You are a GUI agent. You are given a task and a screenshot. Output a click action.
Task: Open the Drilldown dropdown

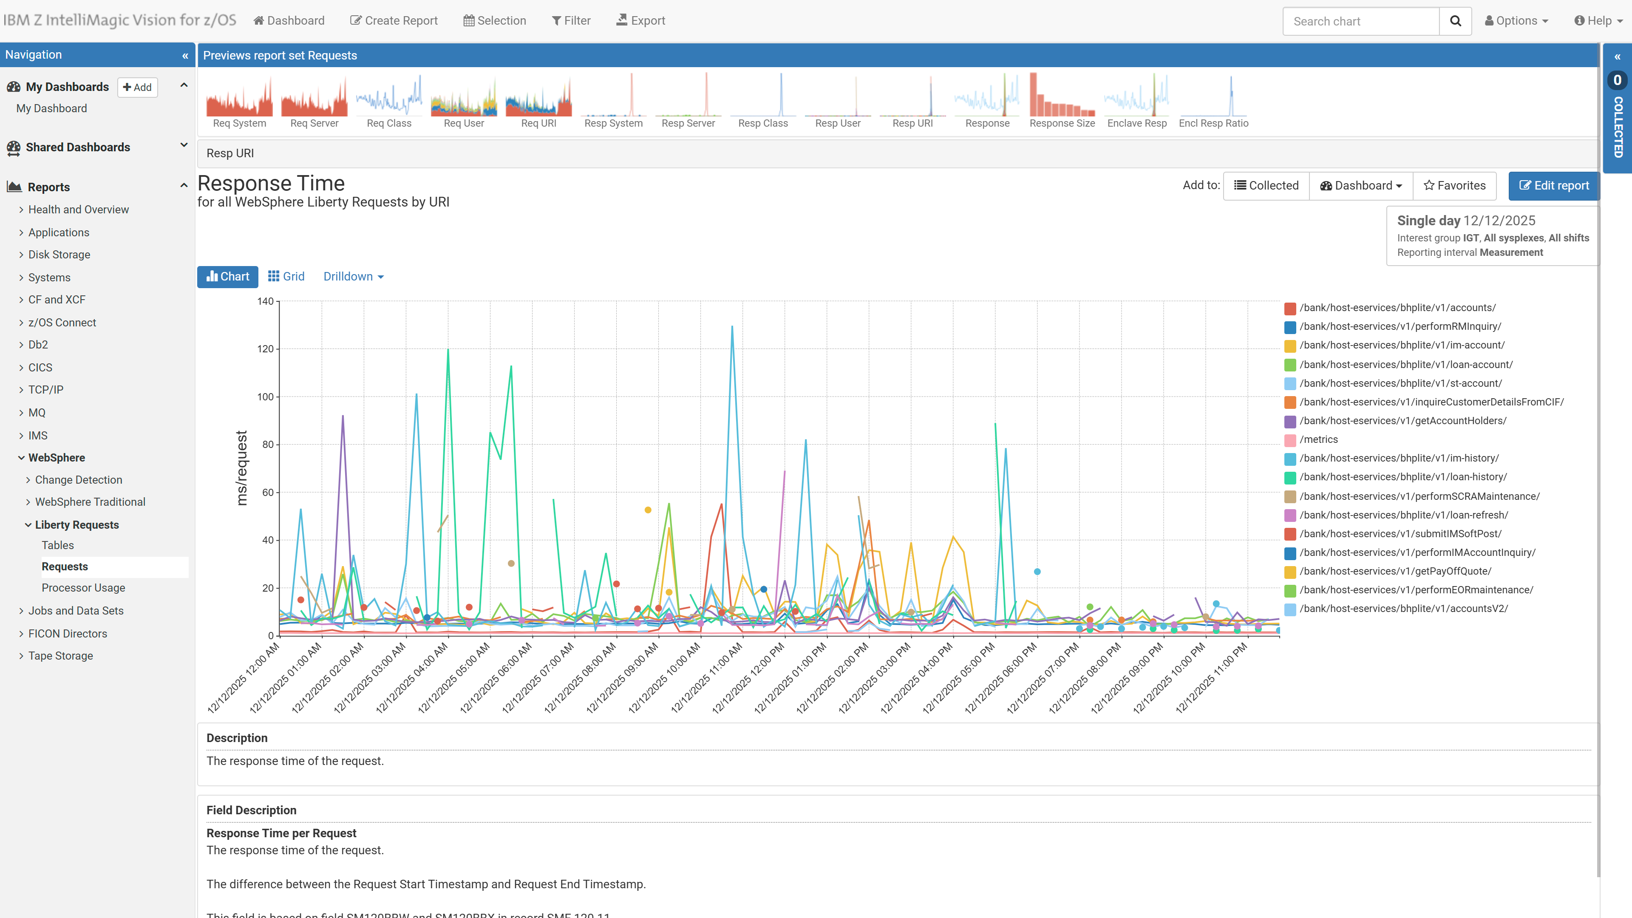click(x=354, y=277)
